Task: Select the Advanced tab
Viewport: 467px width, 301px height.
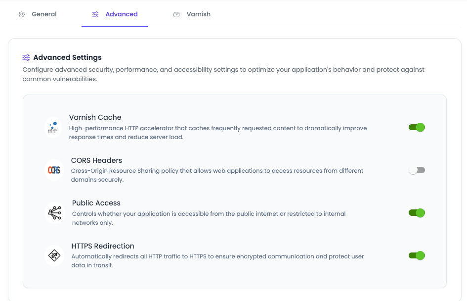Action: (x=115, y=14)
